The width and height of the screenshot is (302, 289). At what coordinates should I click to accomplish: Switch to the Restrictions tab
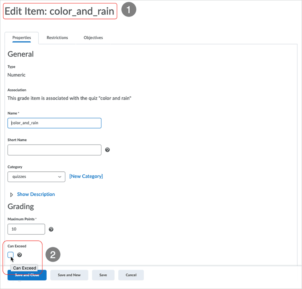[57, 37]
